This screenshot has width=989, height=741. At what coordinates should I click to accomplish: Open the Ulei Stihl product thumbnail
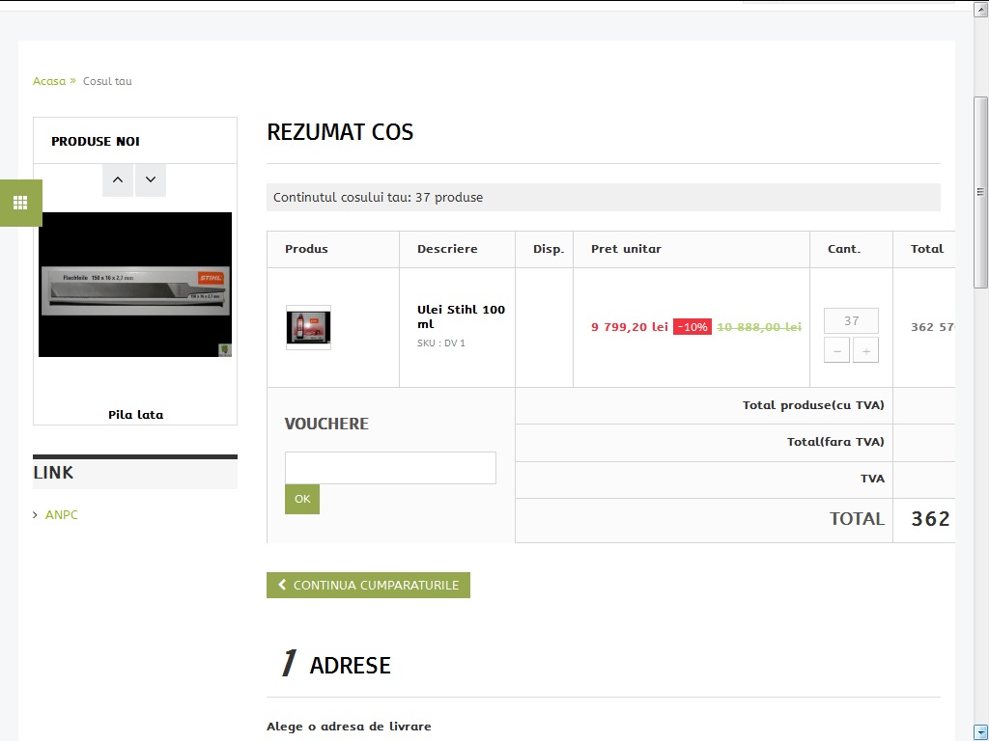point(308,328)
